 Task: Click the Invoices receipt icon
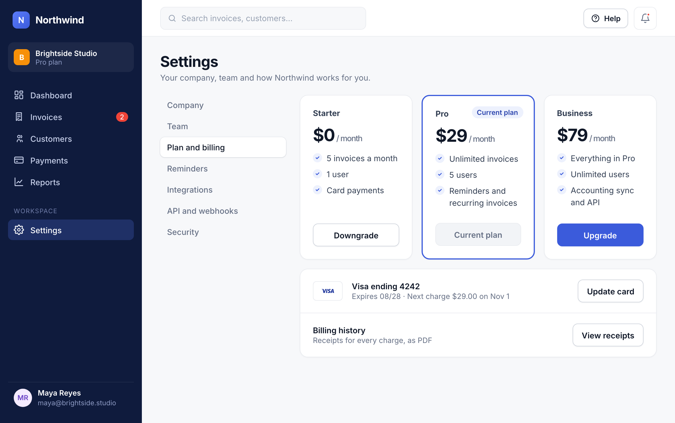click(x=19, y=117)
